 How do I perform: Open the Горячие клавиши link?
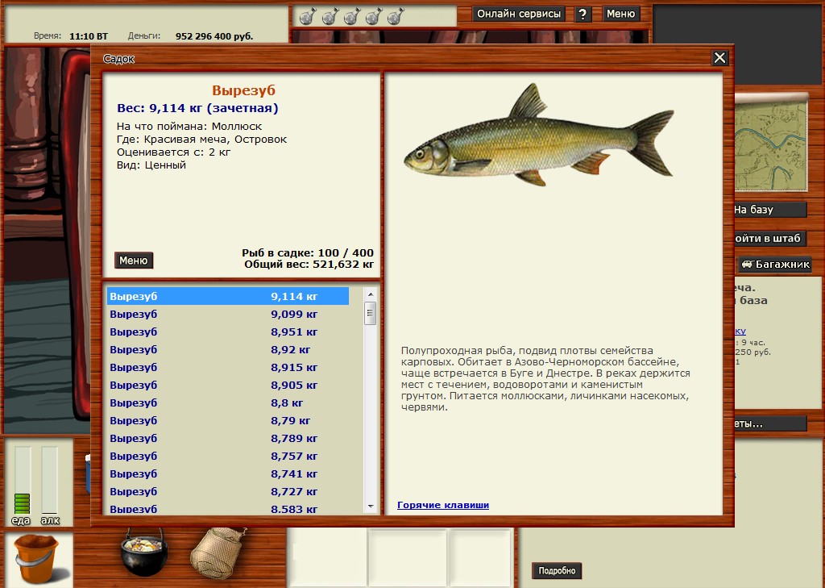pyautogui.click(x=443, y=505)
